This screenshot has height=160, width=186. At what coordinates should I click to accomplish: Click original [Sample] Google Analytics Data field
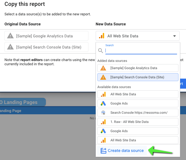click(46, 36)
